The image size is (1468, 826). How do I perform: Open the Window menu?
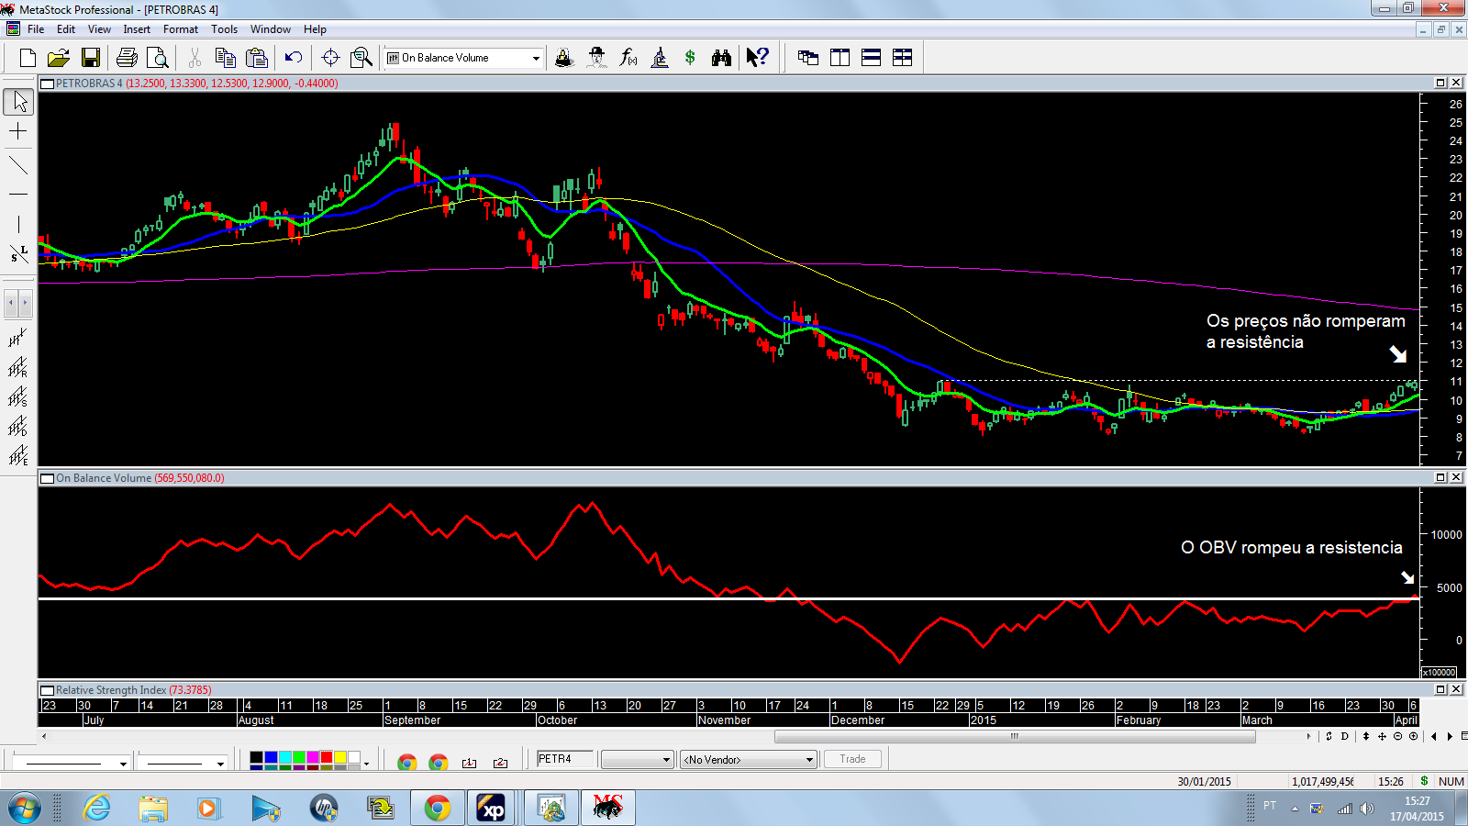[271, 29]
